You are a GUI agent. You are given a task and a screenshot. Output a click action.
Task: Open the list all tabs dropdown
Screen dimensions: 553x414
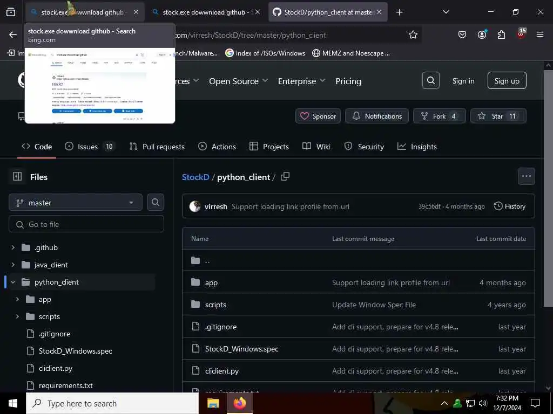pos(446,12)
